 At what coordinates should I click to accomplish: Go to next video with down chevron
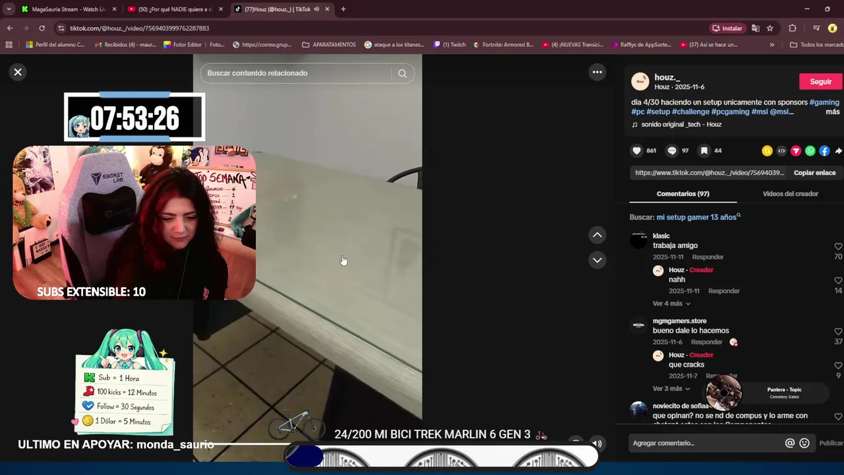coord(597,260)
